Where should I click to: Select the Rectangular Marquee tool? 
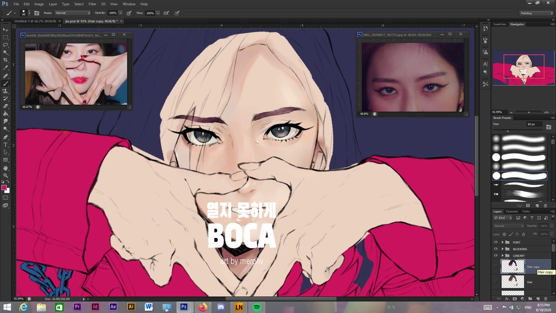[x=6, y=37]
